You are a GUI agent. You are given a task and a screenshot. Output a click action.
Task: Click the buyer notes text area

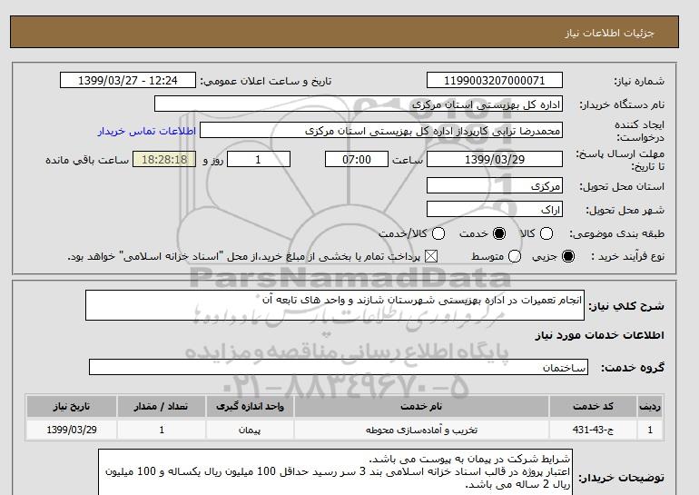coord(335,472)
